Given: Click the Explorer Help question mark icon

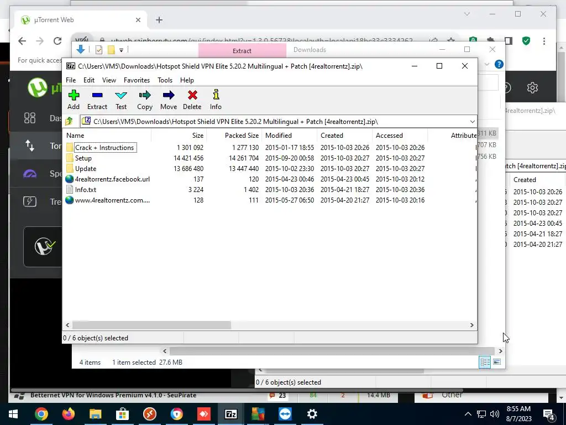Looking at the screenshot, I should (499, 64).
